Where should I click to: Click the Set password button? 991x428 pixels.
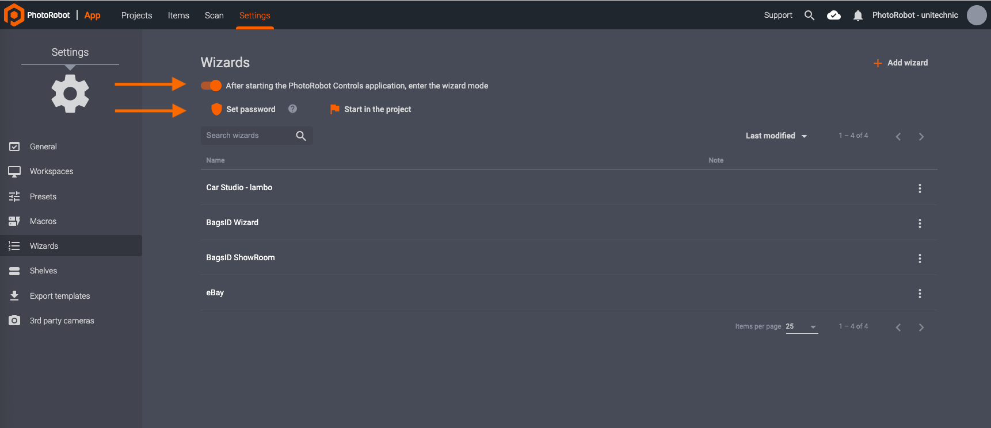(x=244, y=109)
